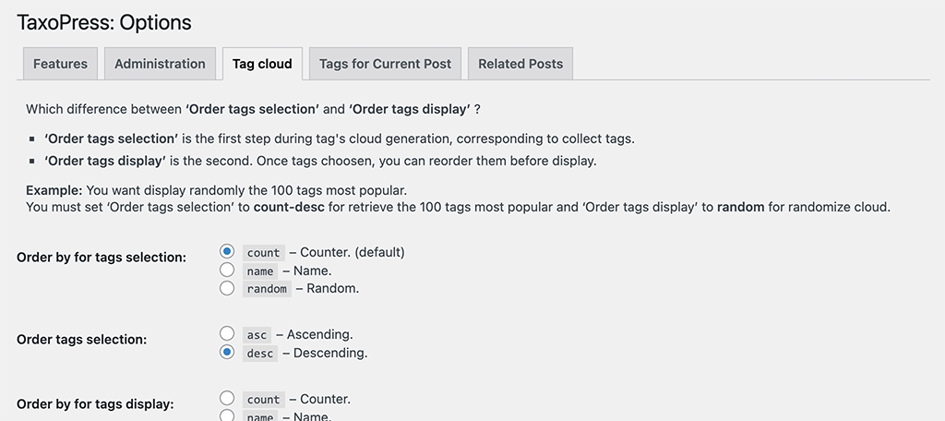Go to Tags for Current Post tab

(x=385, y=64)
